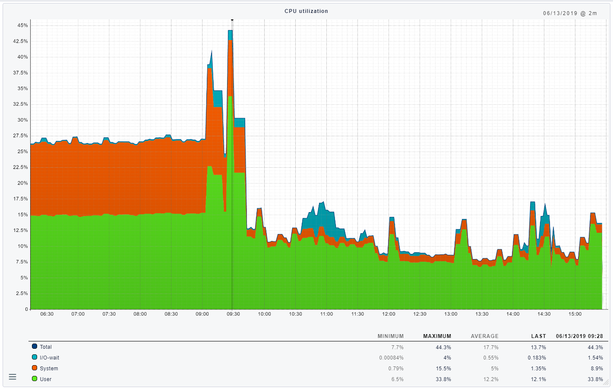613x391 pixels.
Task: Click the MAXIMUM column header
Action: coord(437,336)
